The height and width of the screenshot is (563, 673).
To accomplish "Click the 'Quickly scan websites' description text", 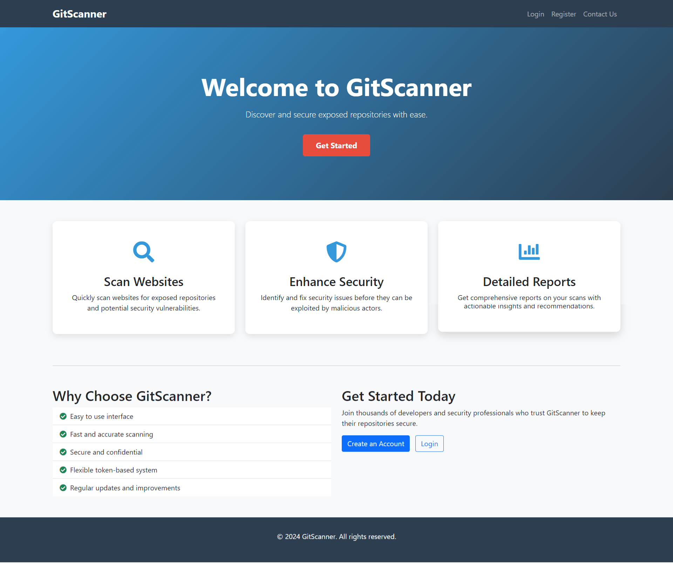I will coord(144,303).
